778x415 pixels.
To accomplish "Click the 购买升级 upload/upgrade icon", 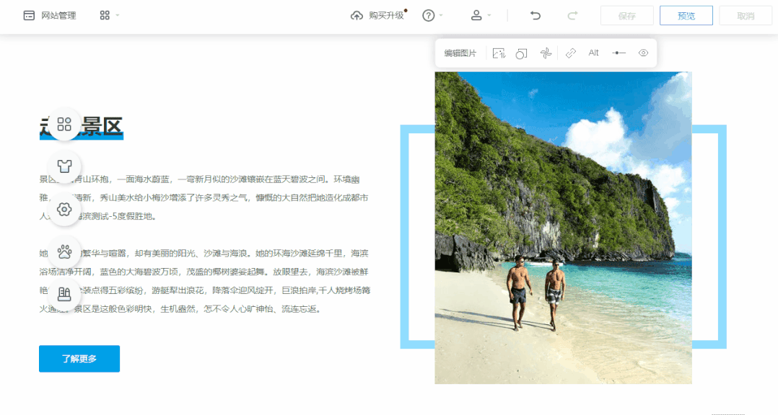I will coord(357,14).
